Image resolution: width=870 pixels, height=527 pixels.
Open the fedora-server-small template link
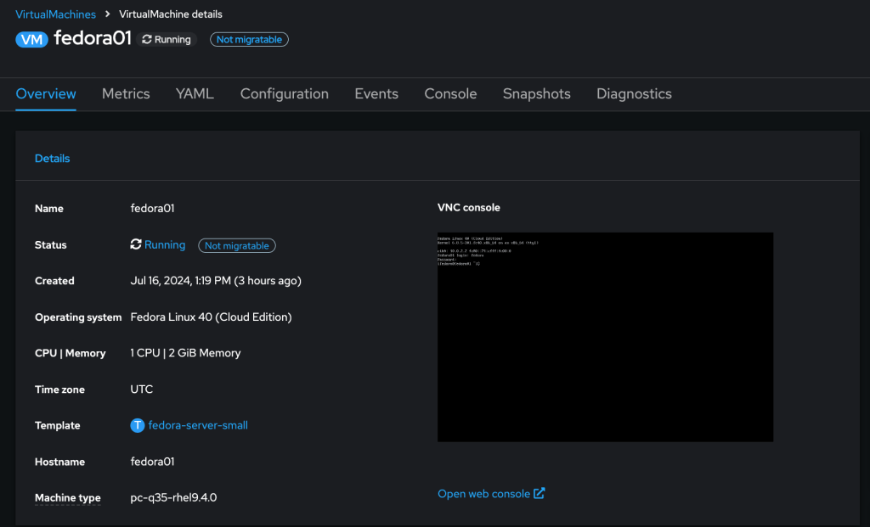point(198,425)
